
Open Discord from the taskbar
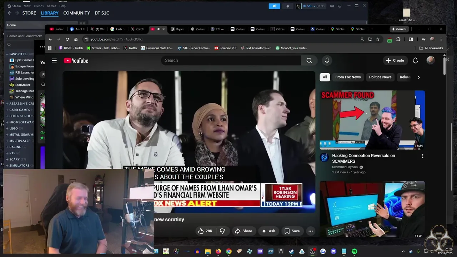(333, 251)
